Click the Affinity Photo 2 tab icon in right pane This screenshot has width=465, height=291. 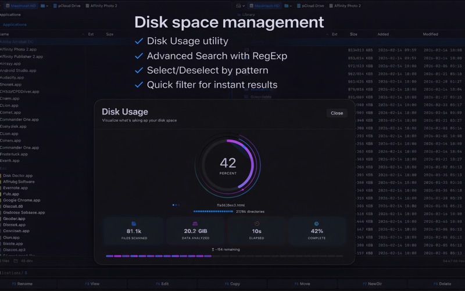331,6
